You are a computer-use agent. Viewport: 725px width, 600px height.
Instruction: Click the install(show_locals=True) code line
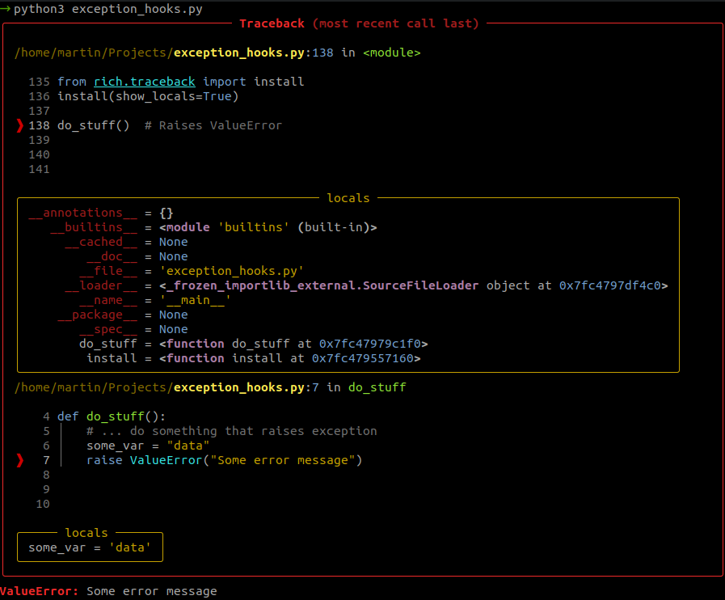coord(148,96)
